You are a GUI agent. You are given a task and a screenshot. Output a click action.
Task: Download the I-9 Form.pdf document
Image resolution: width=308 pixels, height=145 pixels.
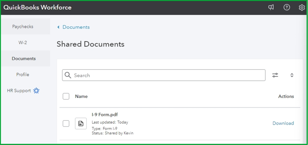tap(283, 123)
